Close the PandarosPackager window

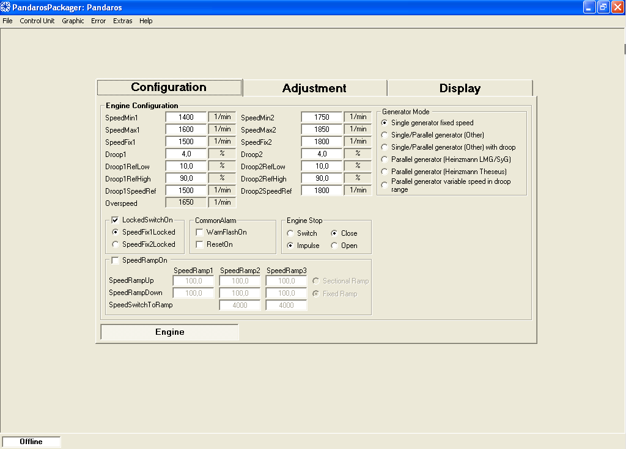617,7
